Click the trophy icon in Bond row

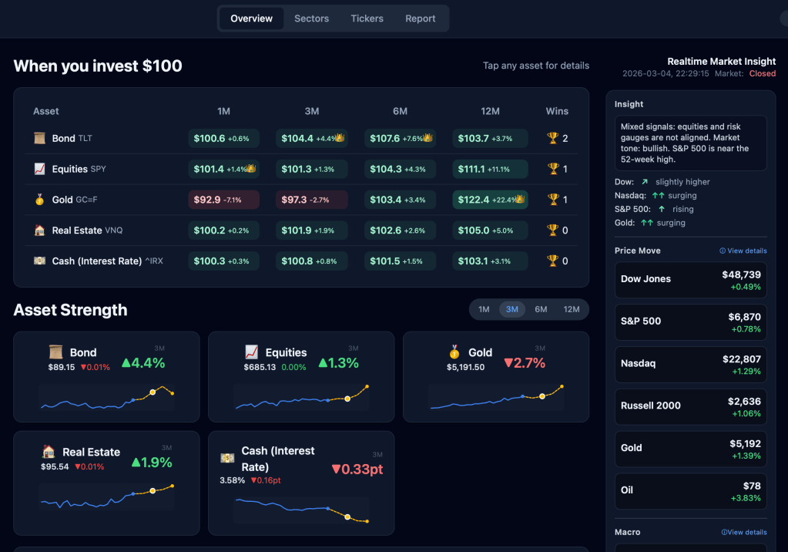(552, 139)
